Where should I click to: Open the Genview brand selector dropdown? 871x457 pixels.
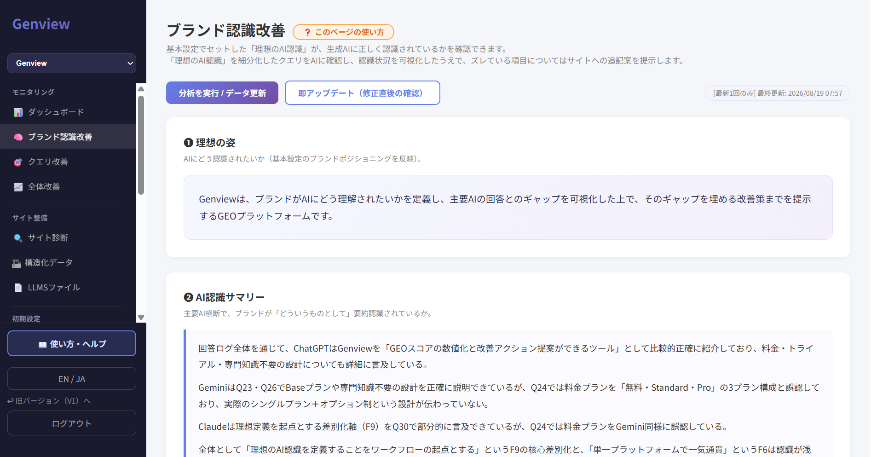point(72,63)
